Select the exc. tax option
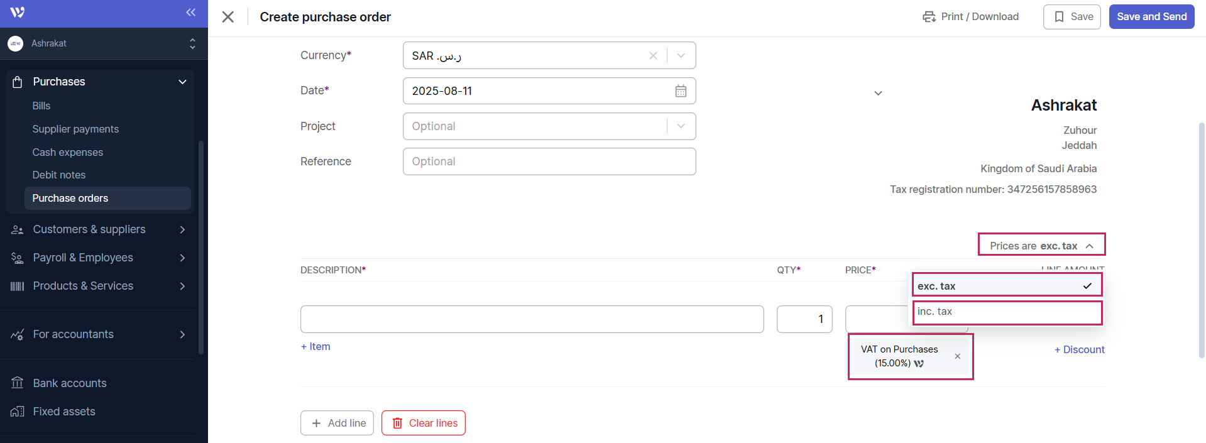Image resolution: width=1206 pixels, height=443 pixels. (x=1006, y=286)
